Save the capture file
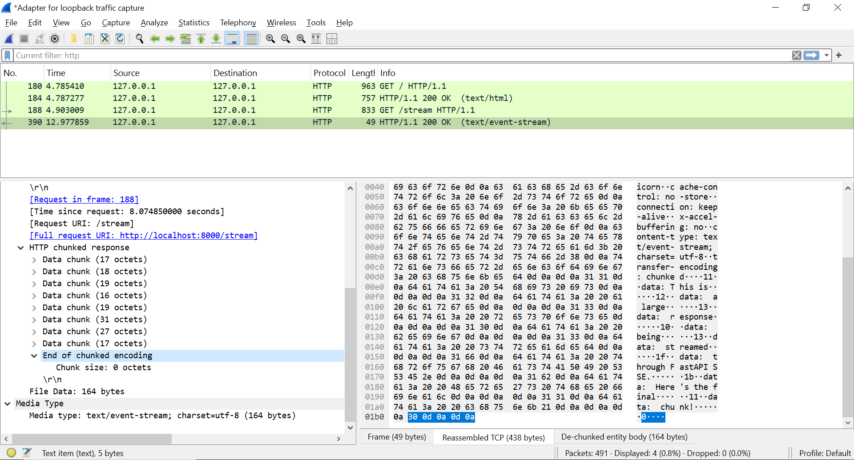The width and height of the screenshot is (854, 460). pyautogui.click(x=89, y=39)
